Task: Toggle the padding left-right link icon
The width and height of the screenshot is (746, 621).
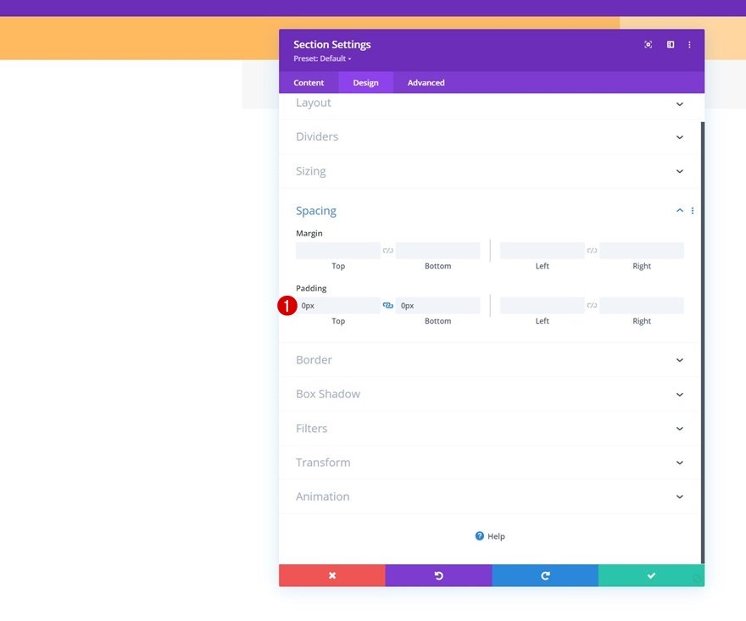Action: [x=592, y=305]
